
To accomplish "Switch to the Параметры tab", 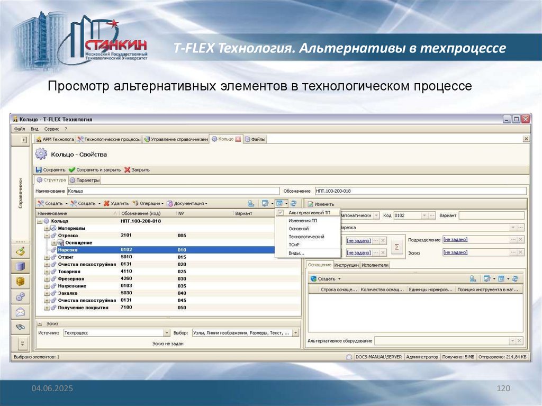I will tap(85, 180).
